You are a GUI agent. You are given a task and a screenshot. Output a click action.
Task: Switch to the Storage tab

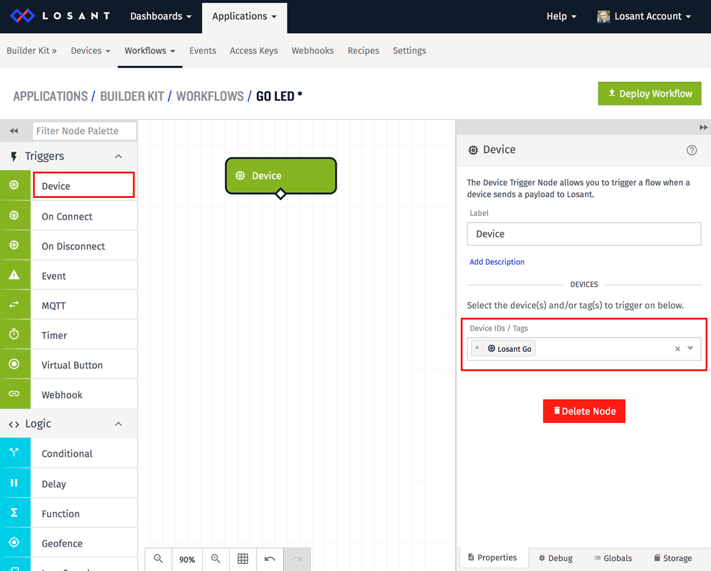coord(673,558)
